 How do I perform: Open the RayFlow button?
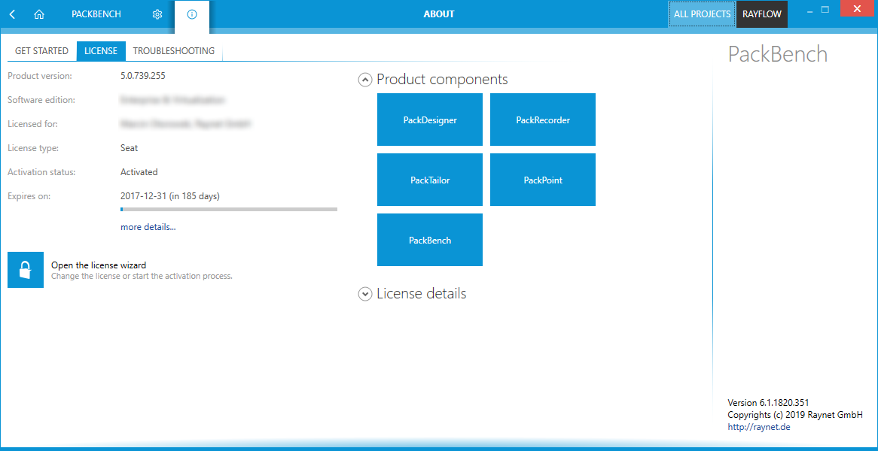pos(762,14)
